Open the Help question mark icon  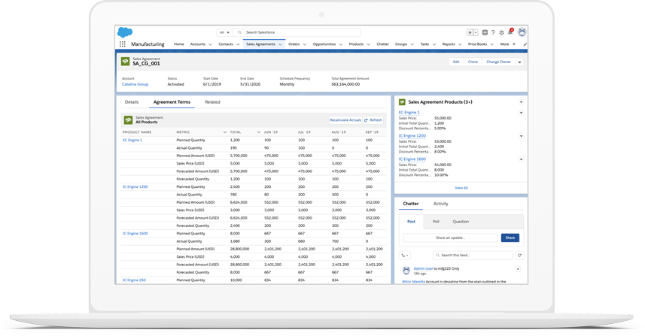pyautogui.click(x=493, y=32)
